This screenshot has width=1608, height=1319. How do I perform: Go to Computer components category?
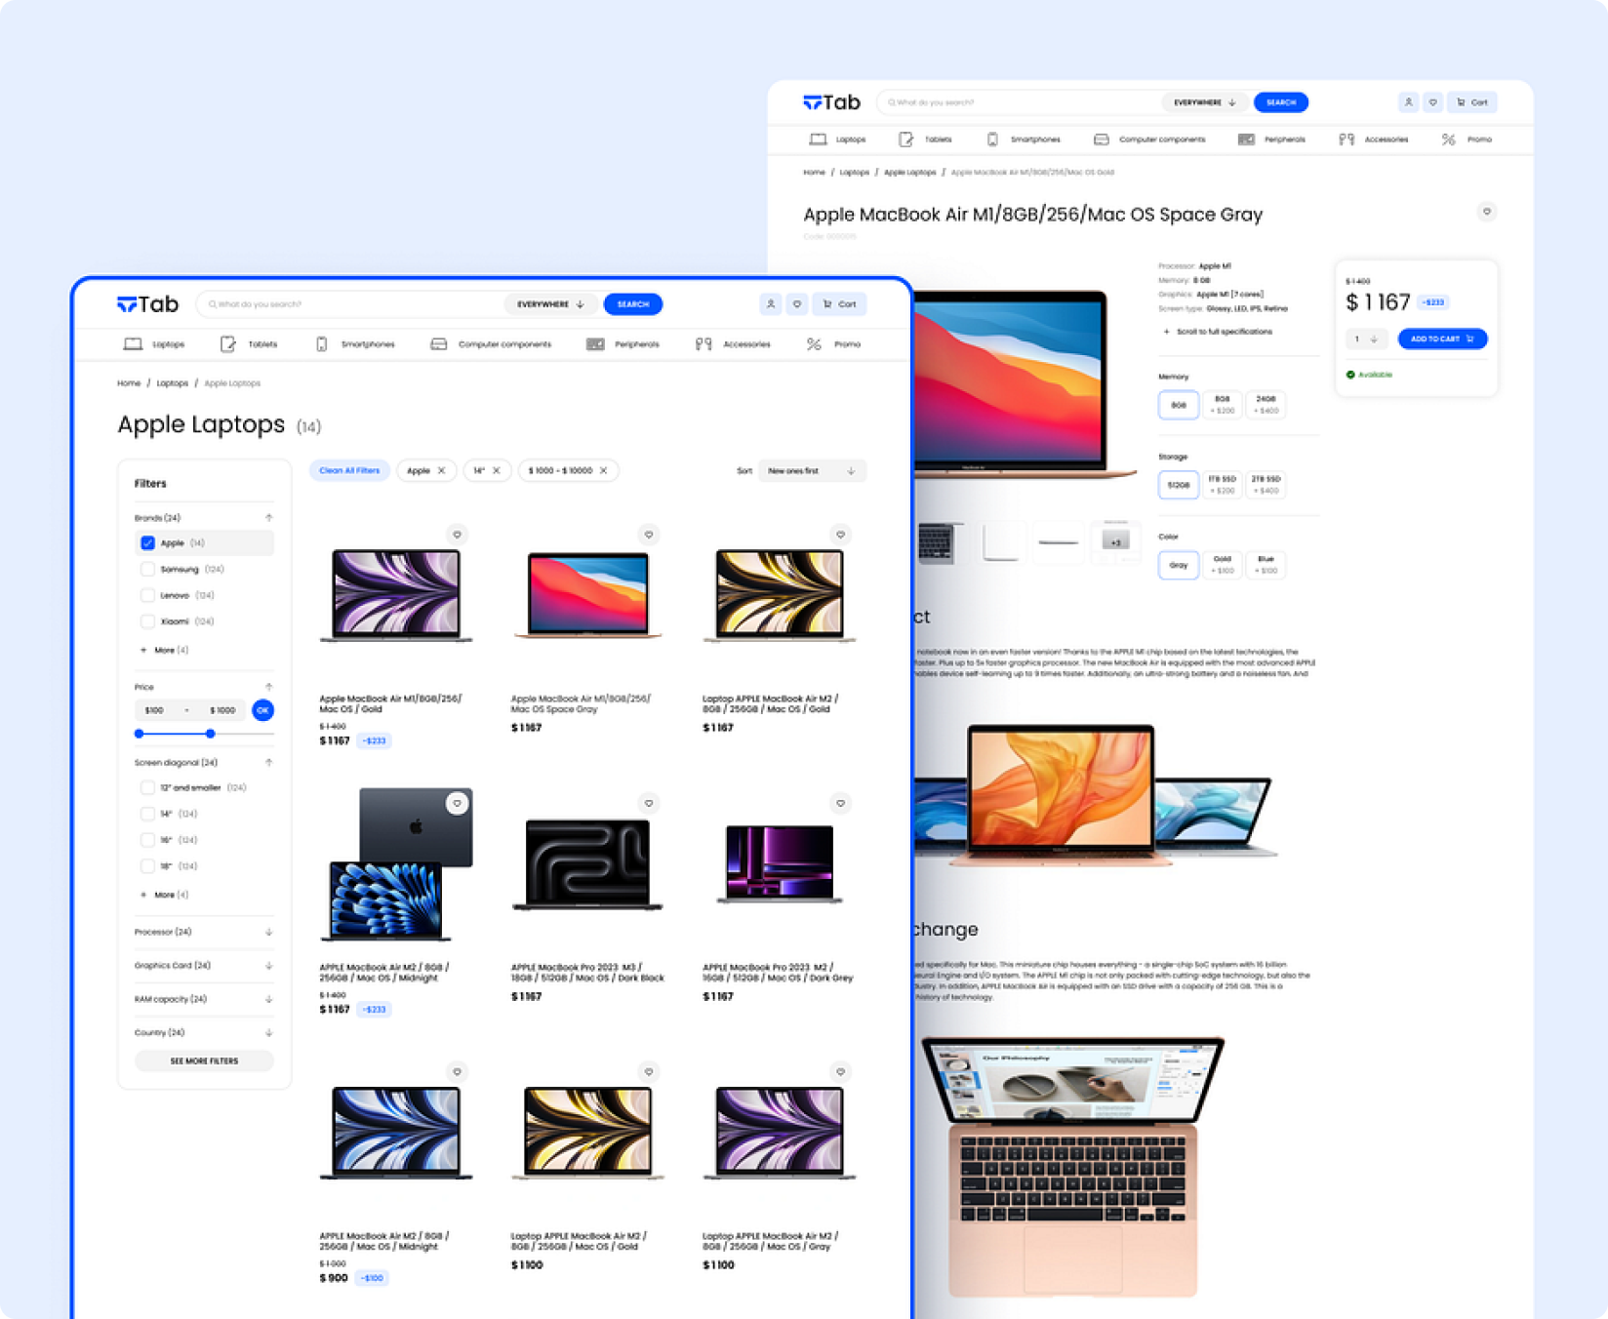tap(491, 344)
